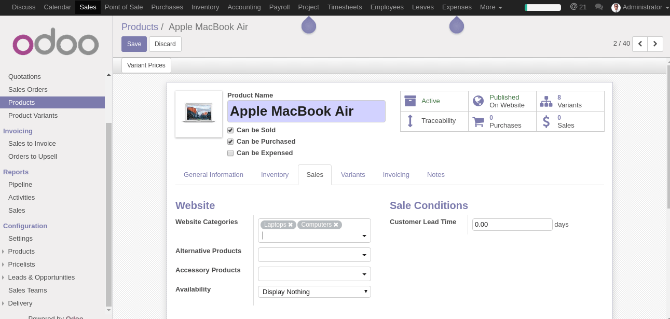Click the Customer Lead Time field
The image size is (670, 319).
coord(512,225)
